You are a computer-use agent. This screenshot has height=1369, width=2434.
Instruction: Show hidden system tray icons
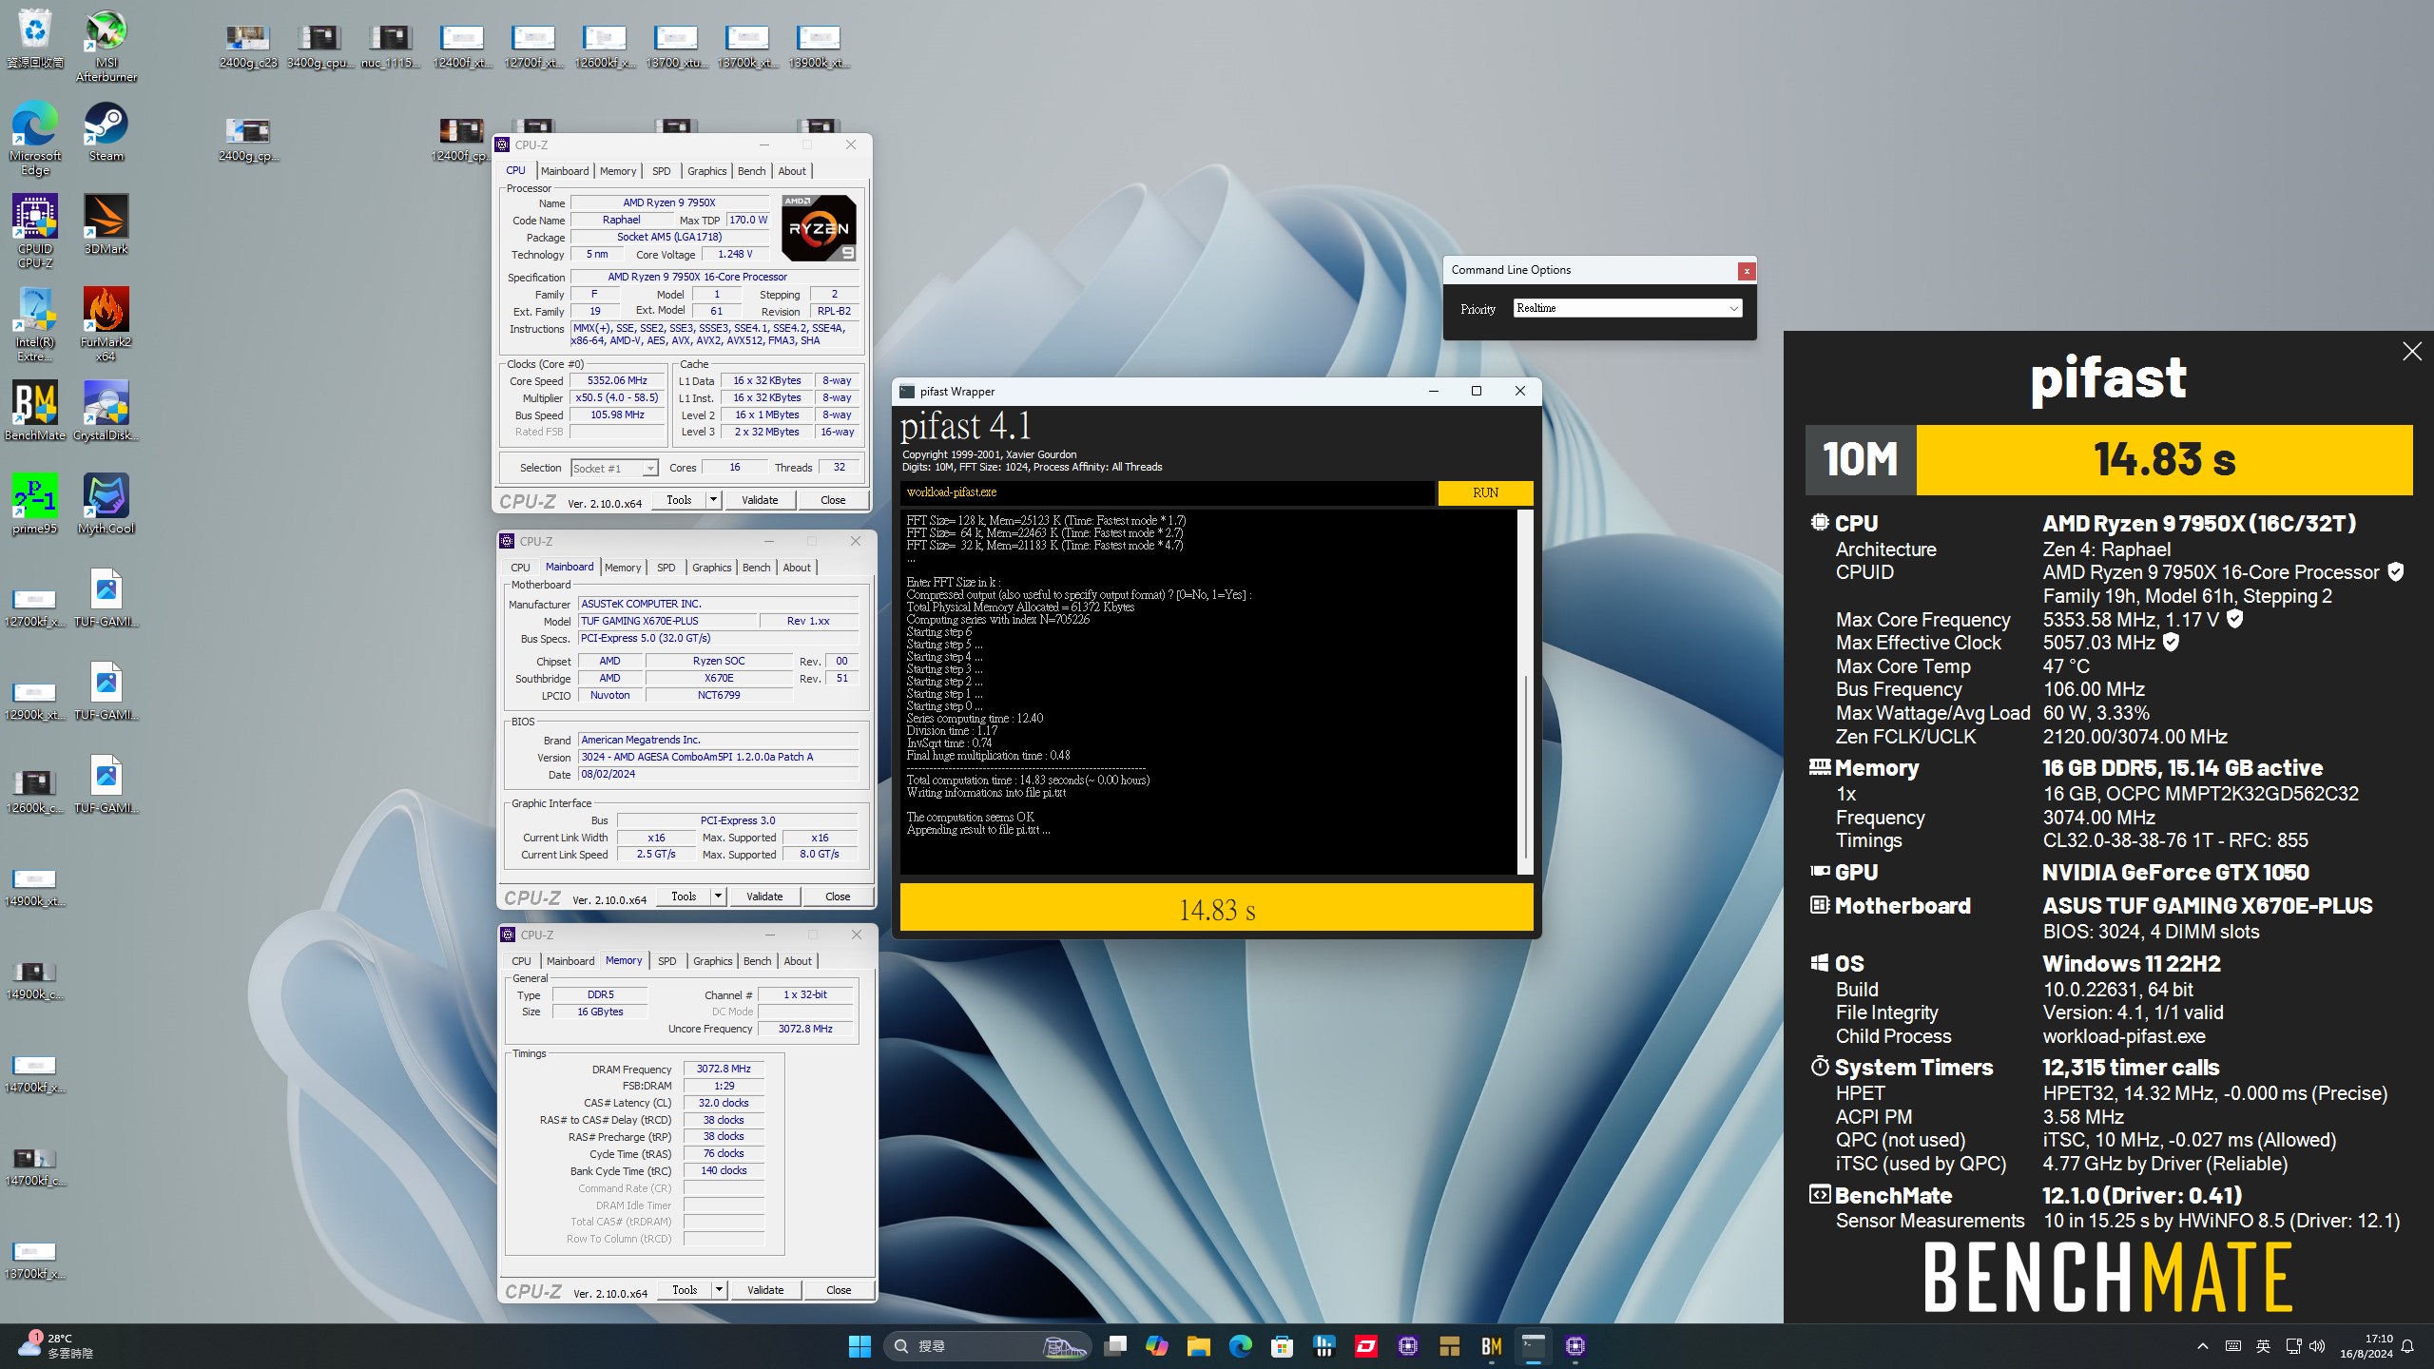coord(2203,1346)
